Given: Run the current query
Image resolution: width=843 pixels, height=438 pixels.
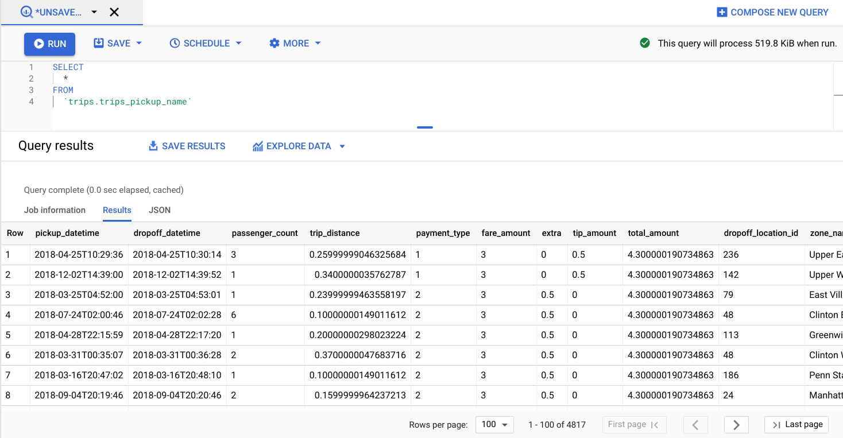Looking at the screenshot, I should (x=49, y=43).
